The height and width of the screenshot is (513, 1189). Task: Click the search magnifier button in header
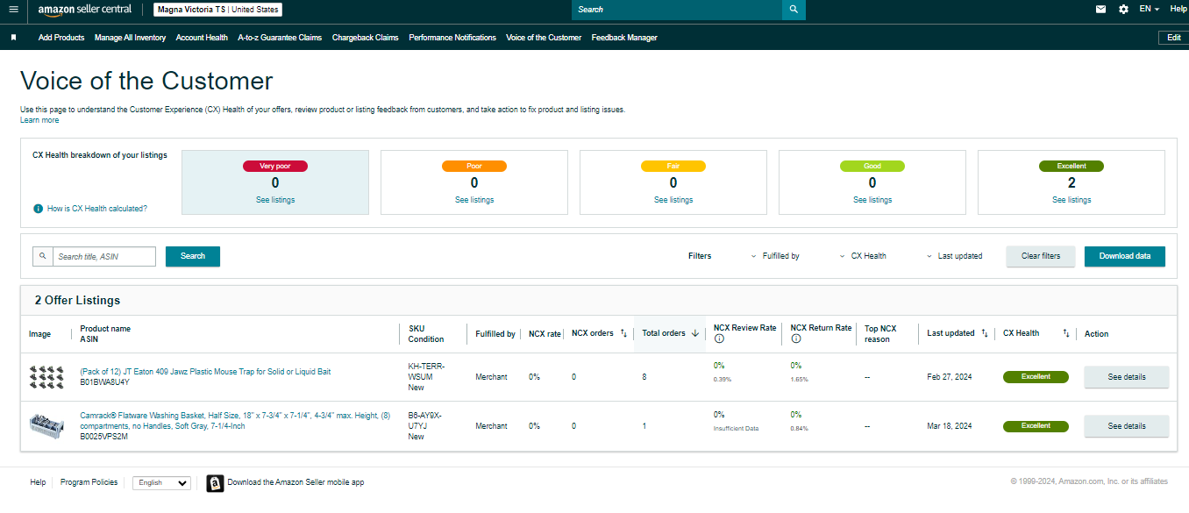pos(794,10)
